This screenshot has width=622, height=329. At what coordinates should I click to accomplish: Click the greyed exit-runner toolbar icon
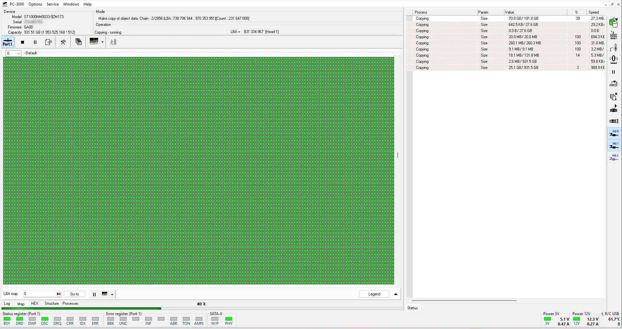coord(113,42)
